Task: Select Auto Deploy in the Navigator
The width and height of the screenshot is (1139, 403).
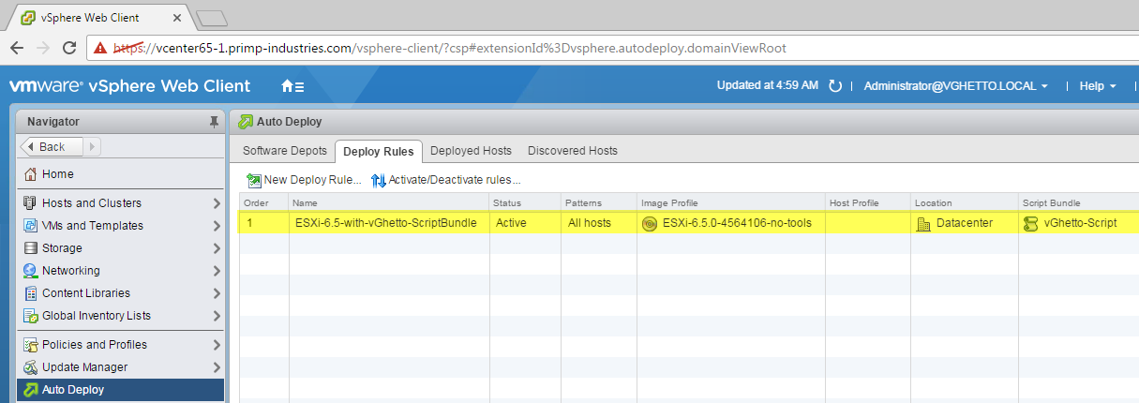Action: (121, 390)
